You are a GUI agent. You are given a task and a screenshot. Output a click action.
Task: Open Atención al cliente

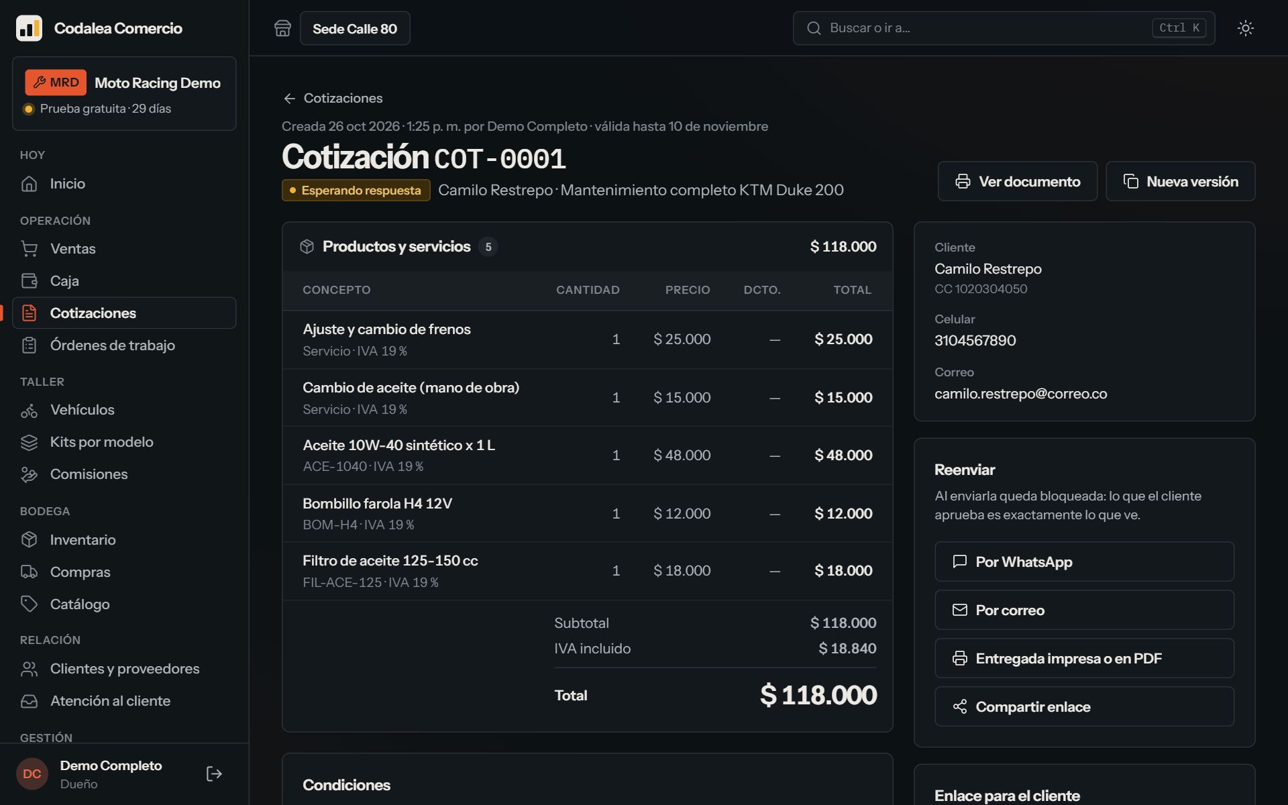(x=124, y=701)
